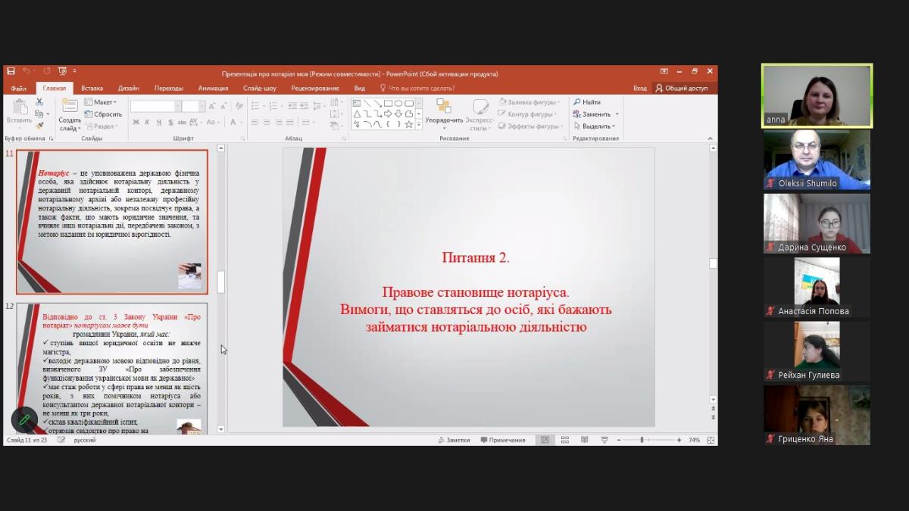
Task: Switch to the Анимация tab
Action: coord(213,88)
